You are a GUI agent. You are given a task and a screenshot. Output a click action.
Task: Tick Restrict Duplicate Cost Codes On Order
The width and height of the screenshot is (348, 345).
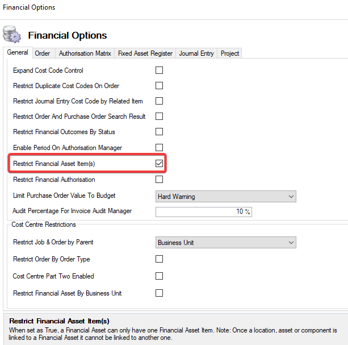click(x=159, y=86)
